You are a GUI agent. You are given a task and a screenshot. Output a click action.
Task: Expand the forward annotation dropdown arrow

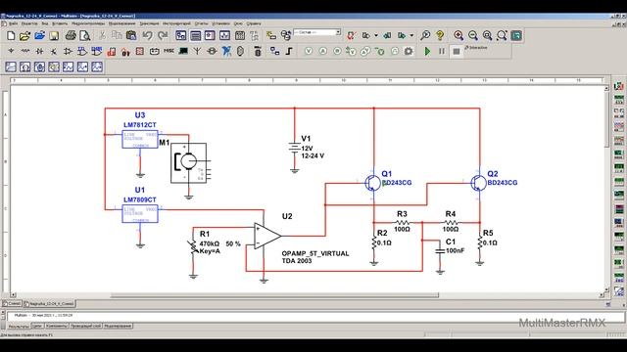click(x=411, y=35)
